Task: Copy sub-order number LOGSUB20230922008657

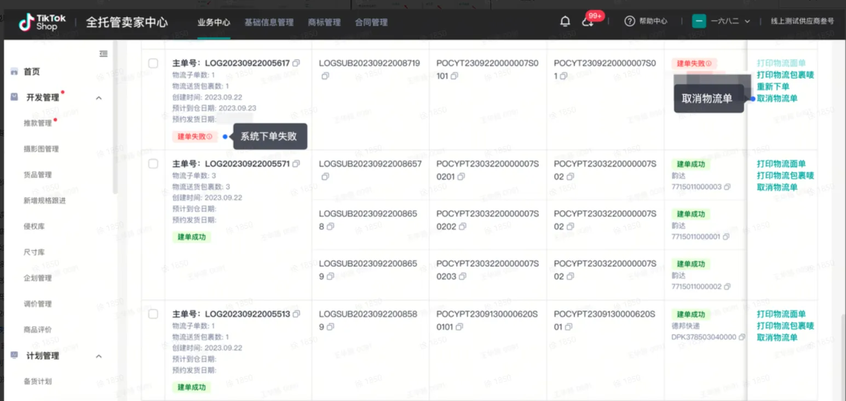Action: (325, 177)
